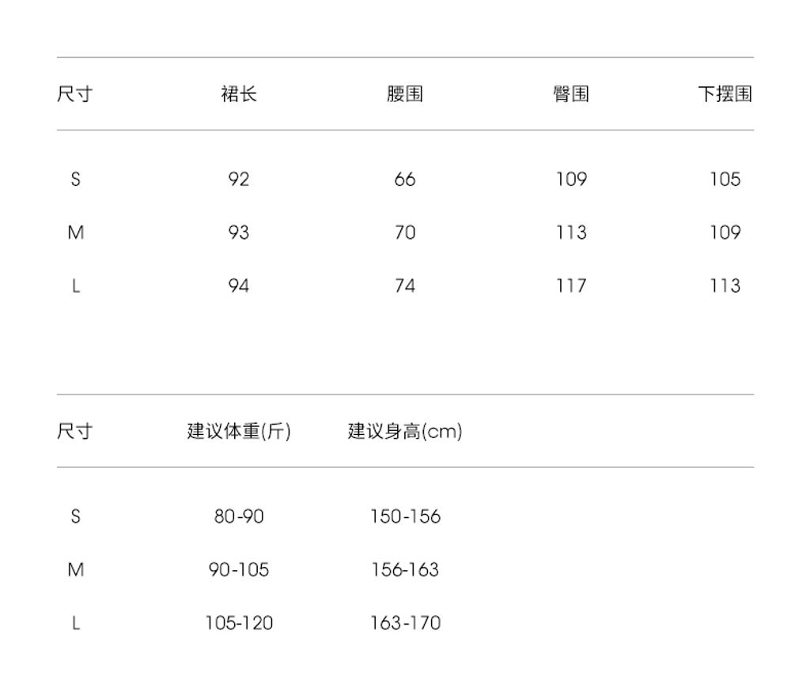Click weight range 105-120
Image resolution: width=810 pixels, height=695 pixels.
[239, 623]
